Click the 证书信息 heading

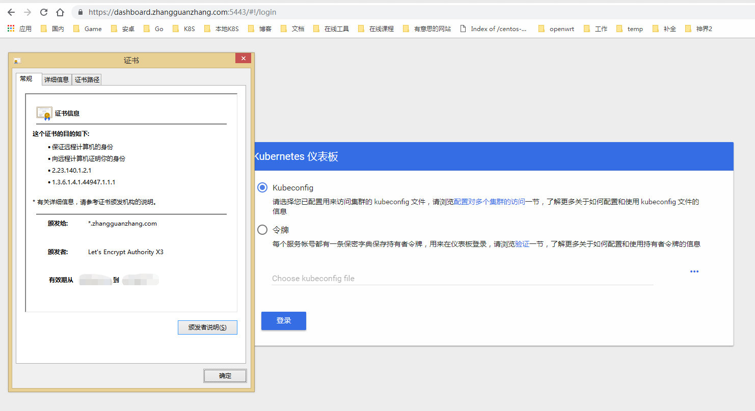(67, 114)
